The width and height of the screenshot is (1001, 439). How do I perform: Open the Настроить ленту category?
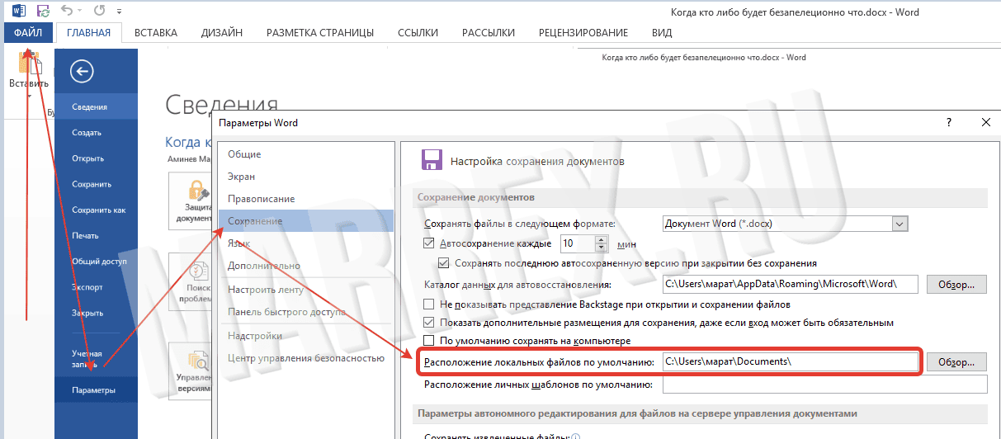point(306,290)
